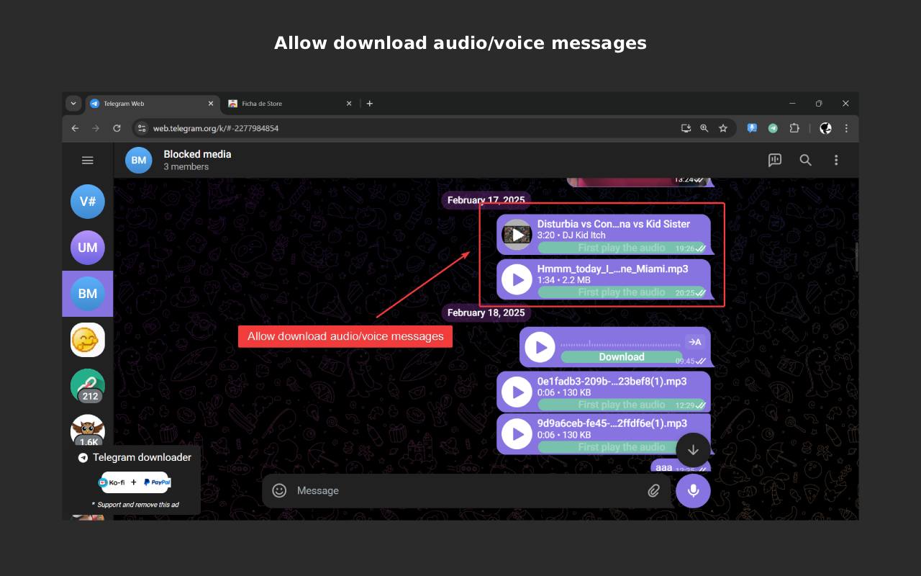Click the browser extensions puzzle icon
This screenshot has width=921, height=576.
[794, 128]
